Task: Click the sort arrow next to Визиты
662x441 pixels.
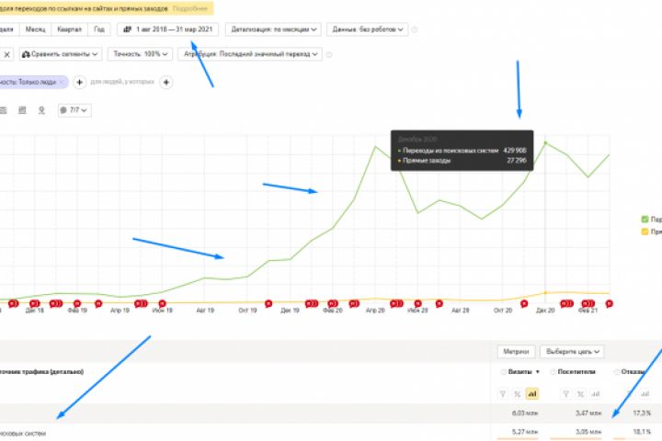Action: (x=538, y=372)
